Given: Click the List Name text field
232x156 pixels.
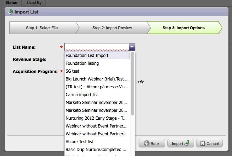Looking at the screenshot, I should [96, 47].
